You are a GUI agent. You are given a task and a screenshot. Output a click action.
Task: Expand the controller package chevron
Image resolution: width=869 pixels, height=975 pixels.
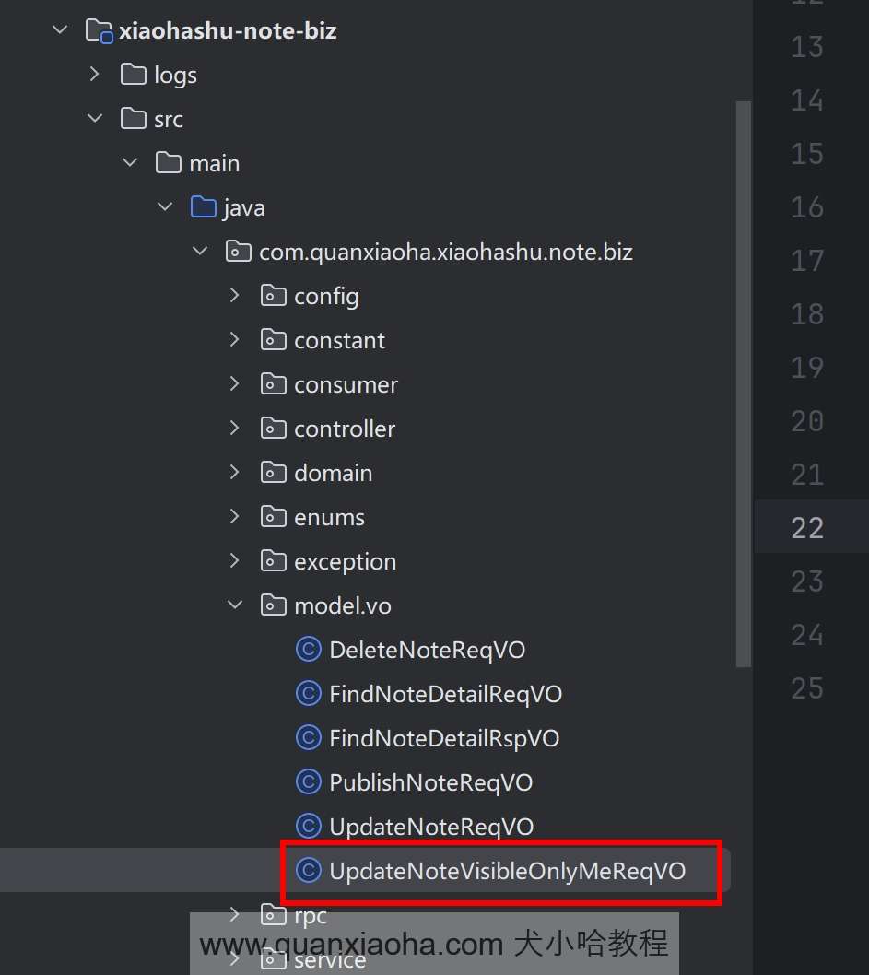coord(234,429)
